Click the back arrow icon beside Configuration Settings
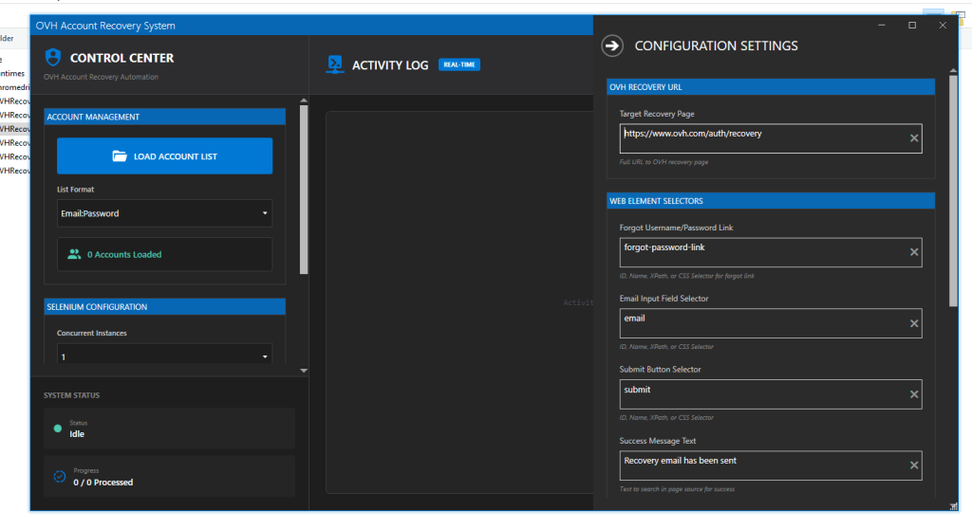Screen dimensions: 972x529 click(613, 46)
